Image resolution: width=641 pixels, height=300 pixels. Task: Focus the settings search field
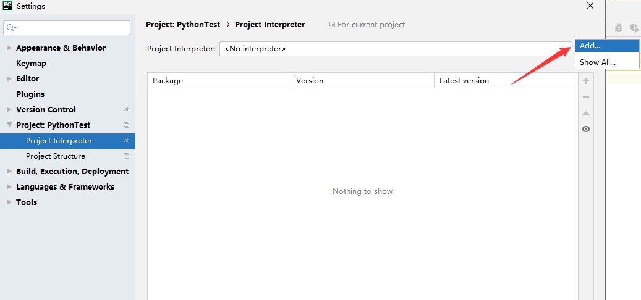click(x=71, y=28)
